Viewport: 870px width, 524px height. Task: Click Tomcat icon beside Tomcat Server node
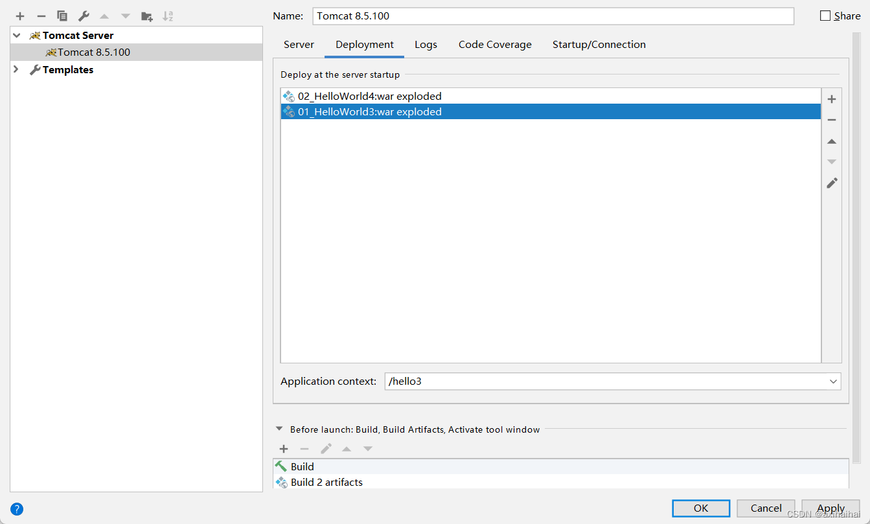pos(35,36)
